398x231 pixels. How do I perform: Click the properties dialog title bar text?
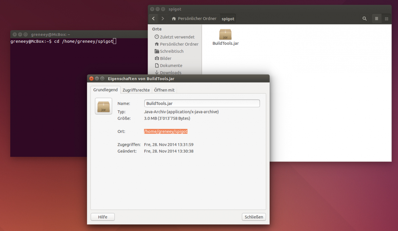click(x=141, y=79)
